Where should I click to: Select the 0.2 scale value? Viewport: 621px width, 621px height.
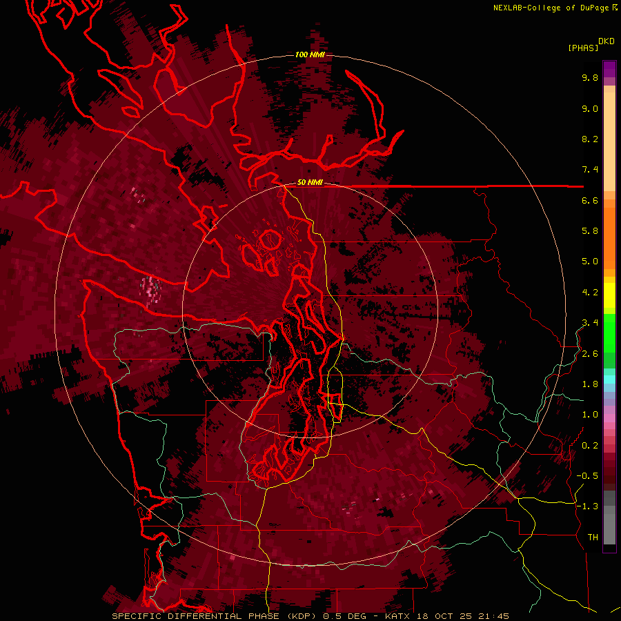[x=590, y=446]
